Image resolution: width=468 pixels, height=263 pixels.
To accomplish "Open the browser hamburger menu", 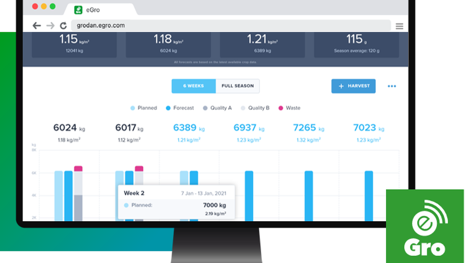I will [400, 26].
